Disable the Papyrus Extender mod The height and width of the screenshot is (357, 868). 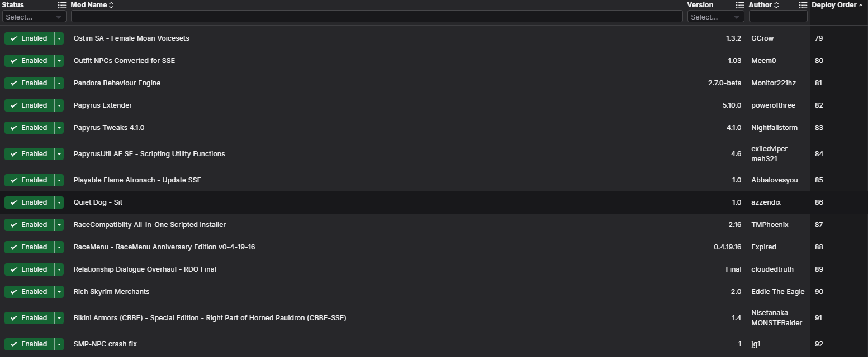click(x=29, y=105)
